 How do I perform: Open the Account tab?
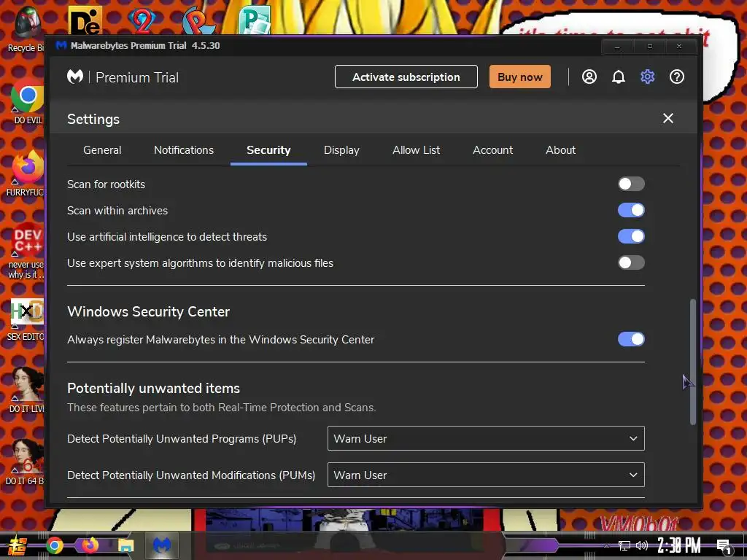[492, 150]
